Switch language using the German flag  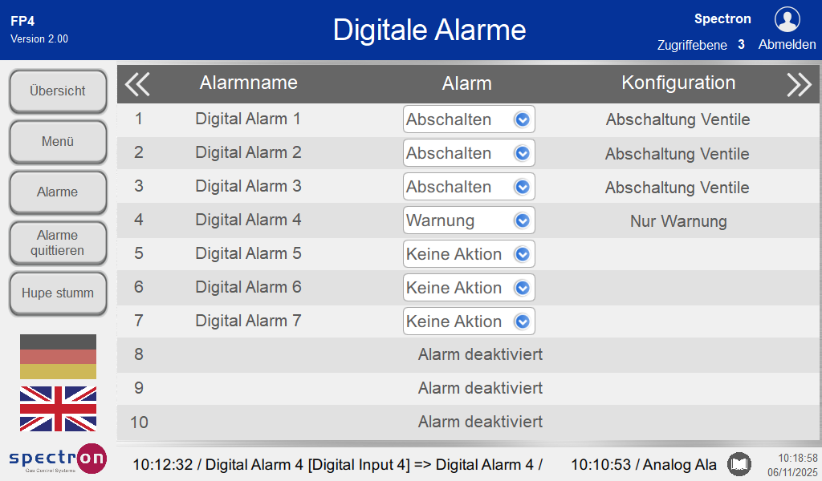(58, 357)
